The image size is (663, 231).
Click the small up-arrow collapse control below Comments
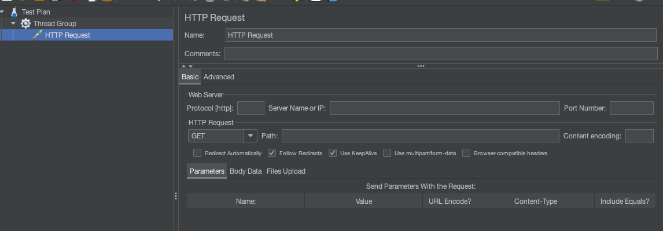(184, 66)
